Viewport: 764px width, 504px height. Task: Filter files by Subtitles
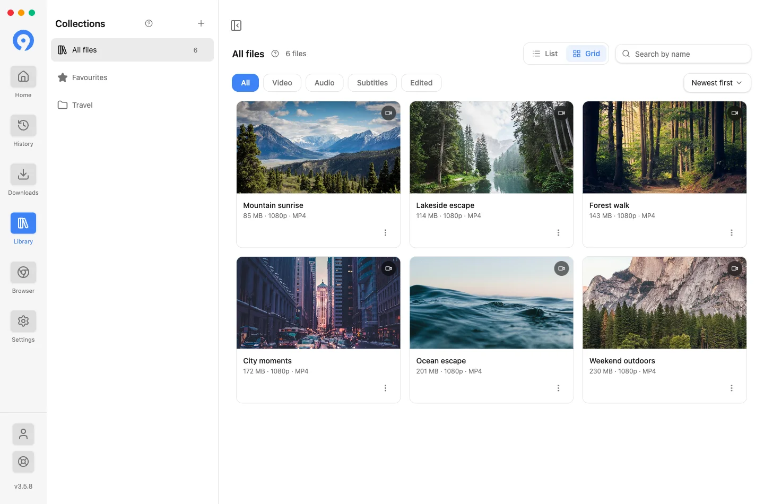[x=372, y=83]
